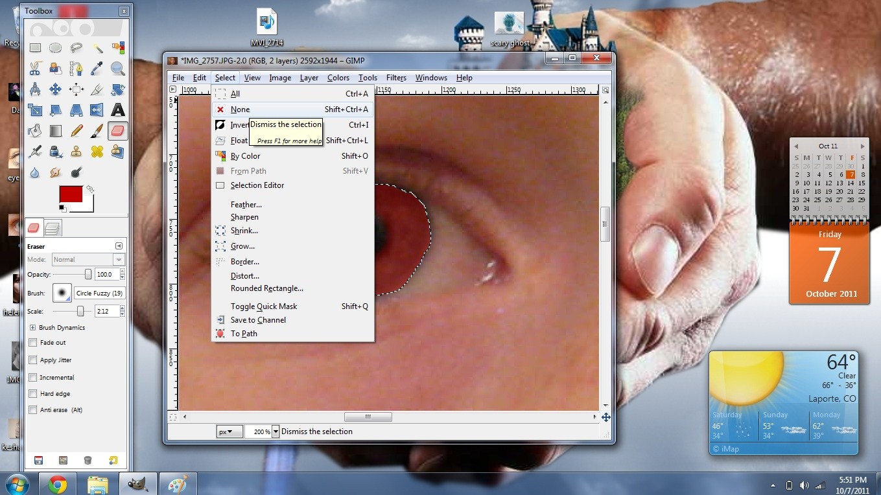Open the 200% zoom level dropdown
Viewport: 881px width, 495px height.
click(276, 432)
